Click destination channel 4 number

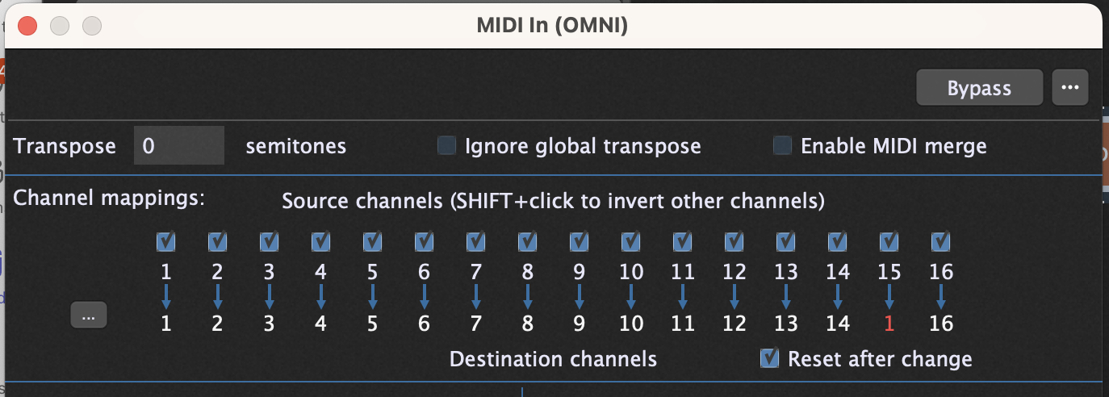click(x=320, y=324)
